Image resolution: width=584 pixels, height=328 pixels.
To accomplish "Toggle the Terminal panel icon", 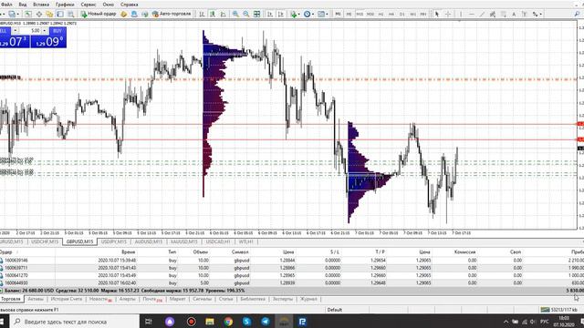I will point(60,15).
